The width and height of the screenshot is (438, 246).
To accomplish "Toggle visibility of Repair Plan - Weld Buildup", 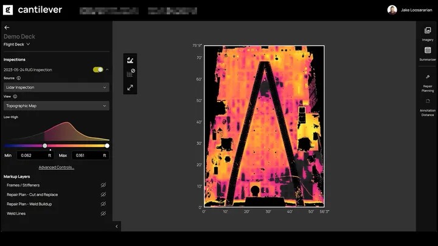I will pos(103,204).
